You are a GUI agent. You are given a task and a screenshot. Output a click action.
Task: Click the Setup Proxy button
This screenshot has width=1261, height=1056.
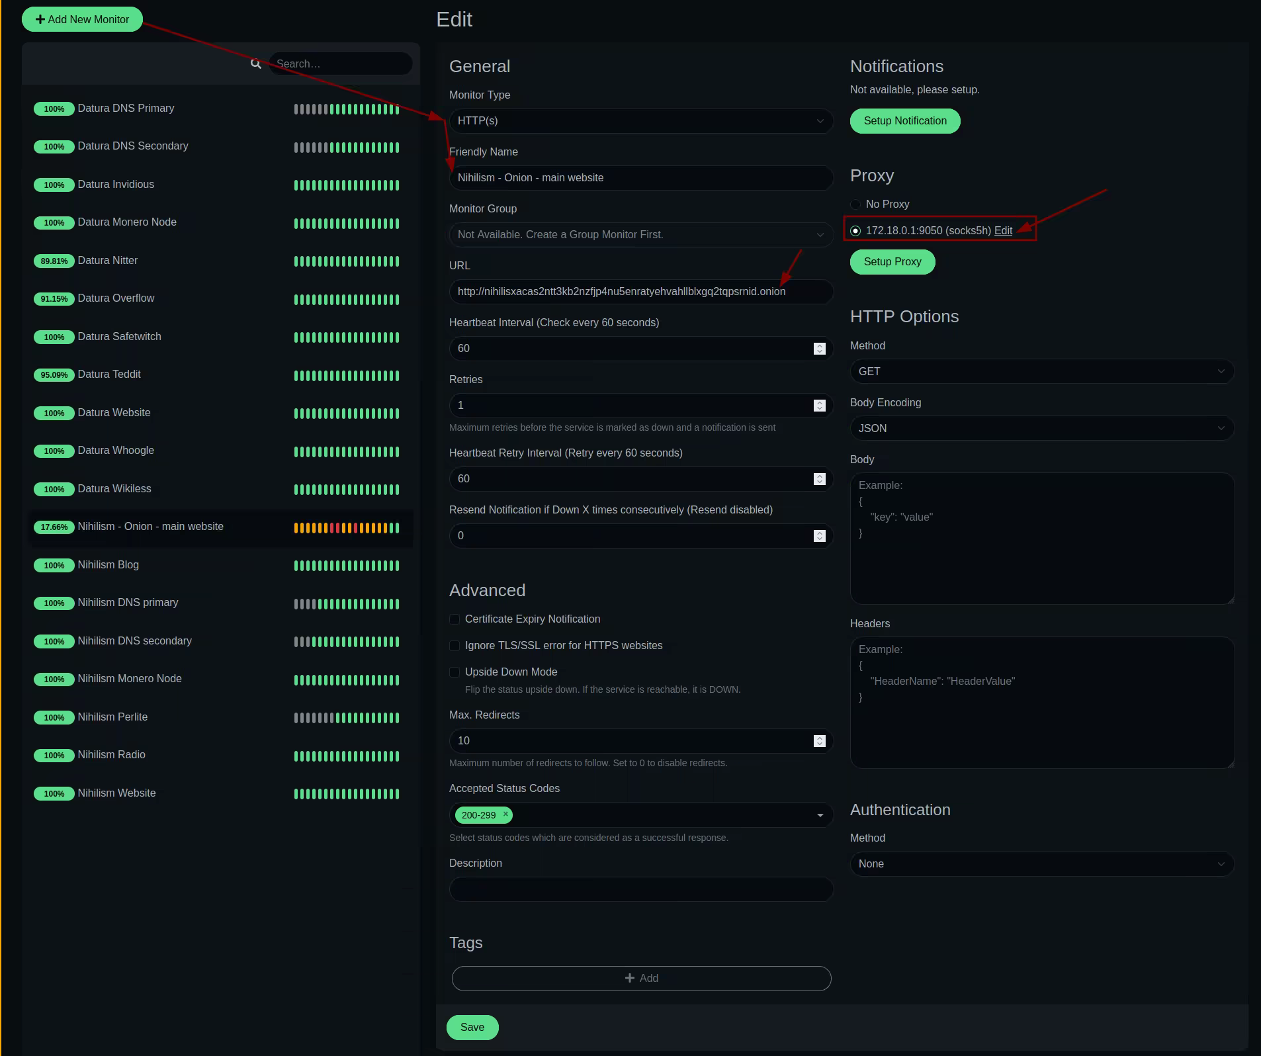click(x=892, y=262)
